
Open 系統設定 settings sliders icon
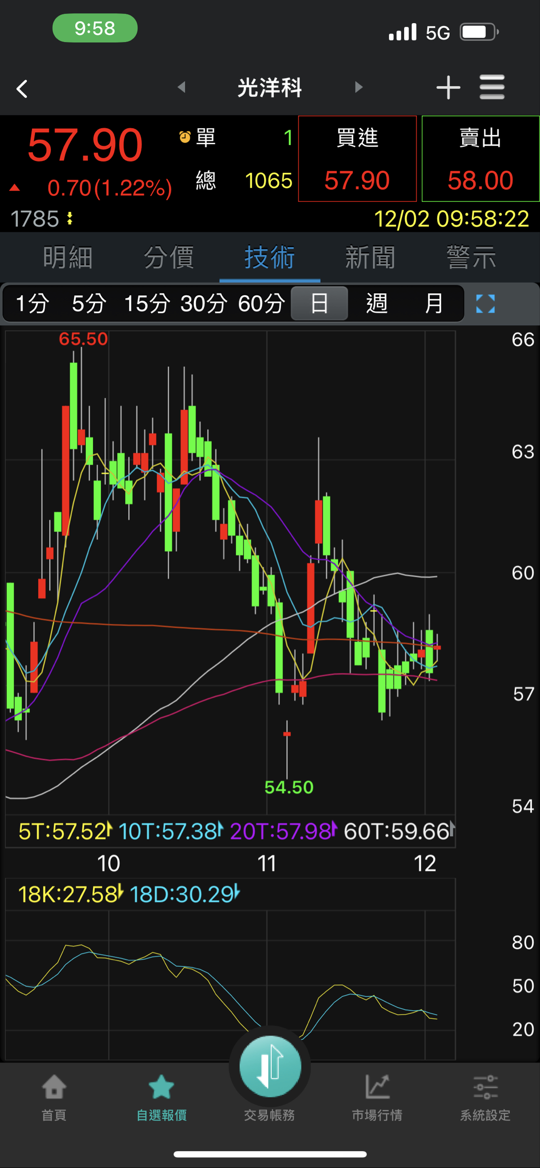485,1097
